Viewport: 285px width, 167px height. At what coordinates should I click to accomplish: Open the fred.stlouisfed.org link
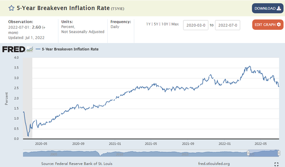pyautogui.click(x=214, y=164)
